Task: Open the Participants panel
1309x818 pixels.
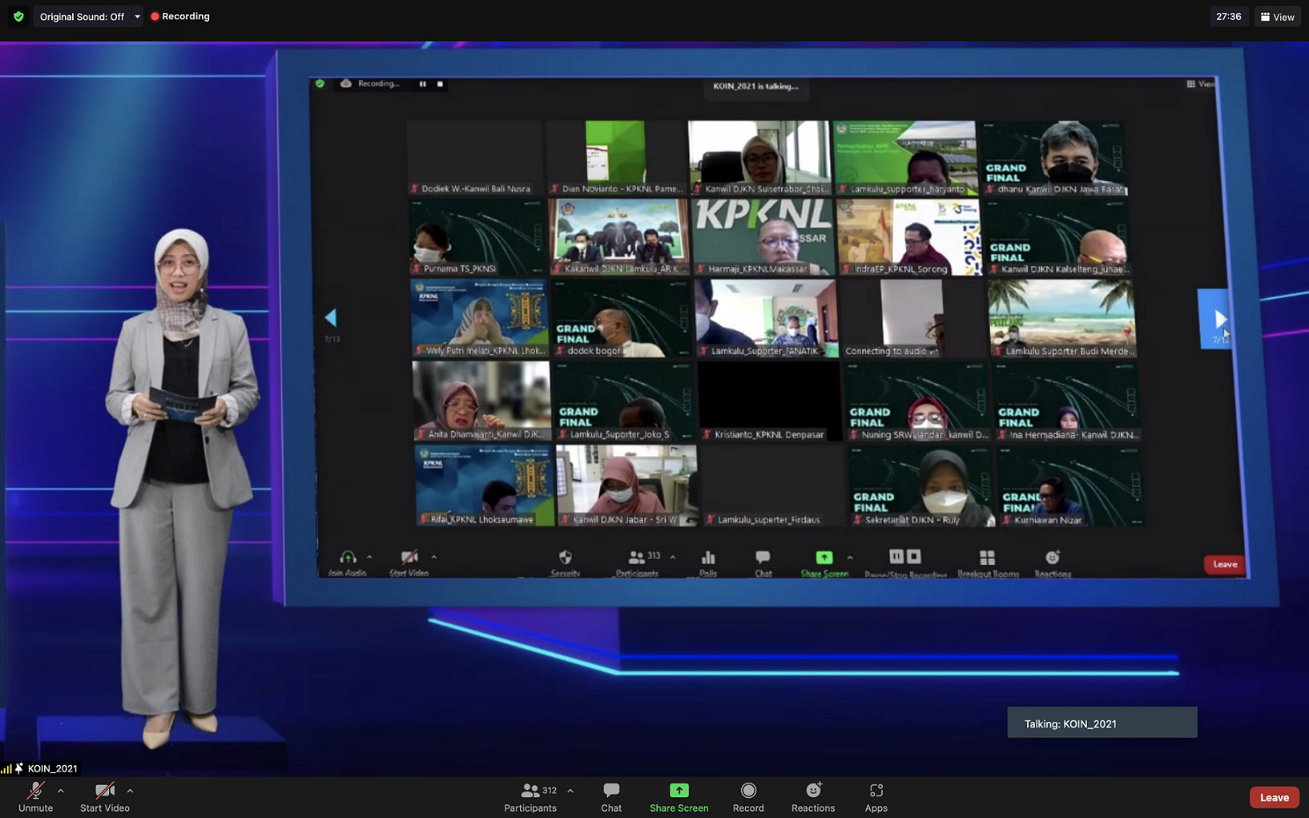Action: pyautogui.click(x=530, y=797)
